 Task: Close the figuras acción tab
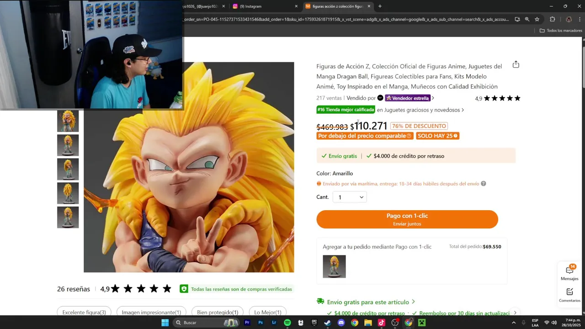tap(369, 6)
